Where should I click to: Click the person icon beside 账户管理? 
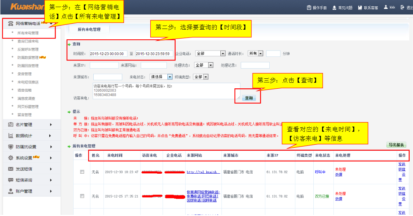pos(11,191)
